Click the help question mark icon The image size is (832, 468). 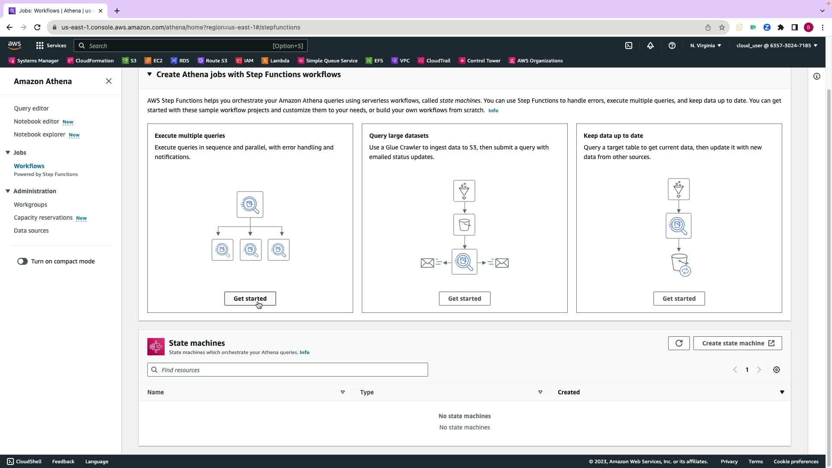coord(672,45)
